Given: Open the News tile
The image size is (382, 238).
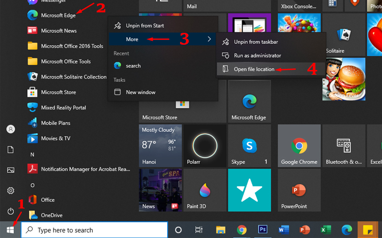Looking at the screenshot, I should tap(160, 190).
